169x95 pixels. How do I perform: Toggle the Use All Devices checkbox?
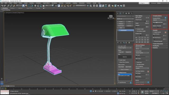pos(119,82)
